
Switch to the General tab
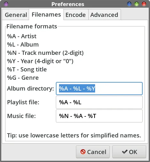click(x=16, y=15)
